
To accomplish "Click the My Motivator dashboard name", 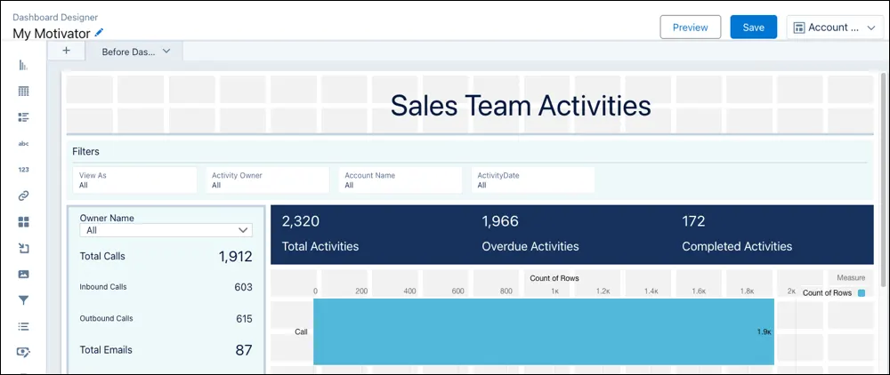I will click(52, 34).
